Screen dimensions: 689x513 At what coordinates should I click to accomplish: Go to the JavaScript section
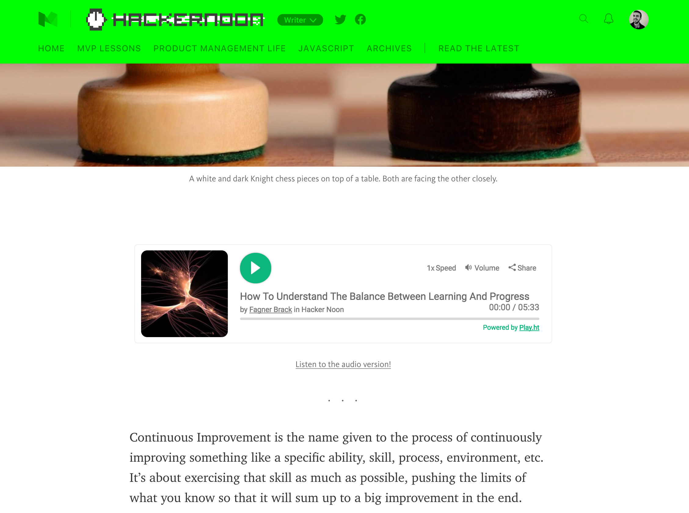326,49
